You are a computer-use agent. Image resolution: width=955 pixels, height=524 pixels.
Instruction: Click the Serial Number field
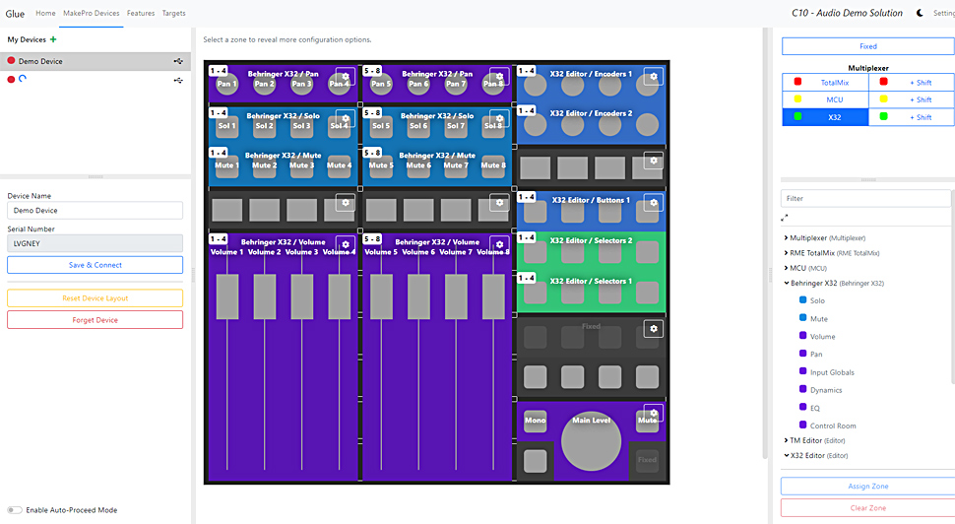click(x=95, y=243)
